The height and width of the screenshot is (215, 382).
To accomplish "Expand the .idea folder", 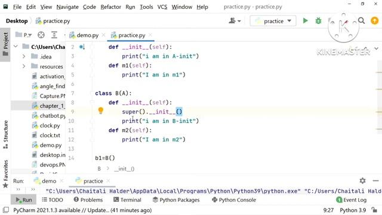I will coord(24,57).
